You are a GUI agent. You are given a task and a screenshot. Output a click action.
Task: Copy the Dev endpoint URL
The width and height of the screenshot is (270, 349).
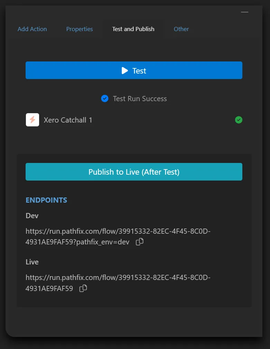(140, 242)
